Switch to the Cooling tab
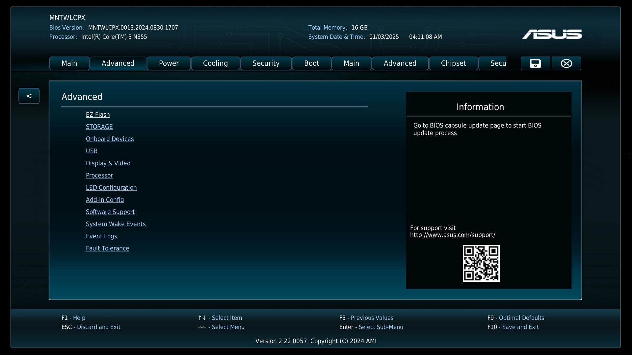Viewport: 632px width, 355px height. pos(215,63)
